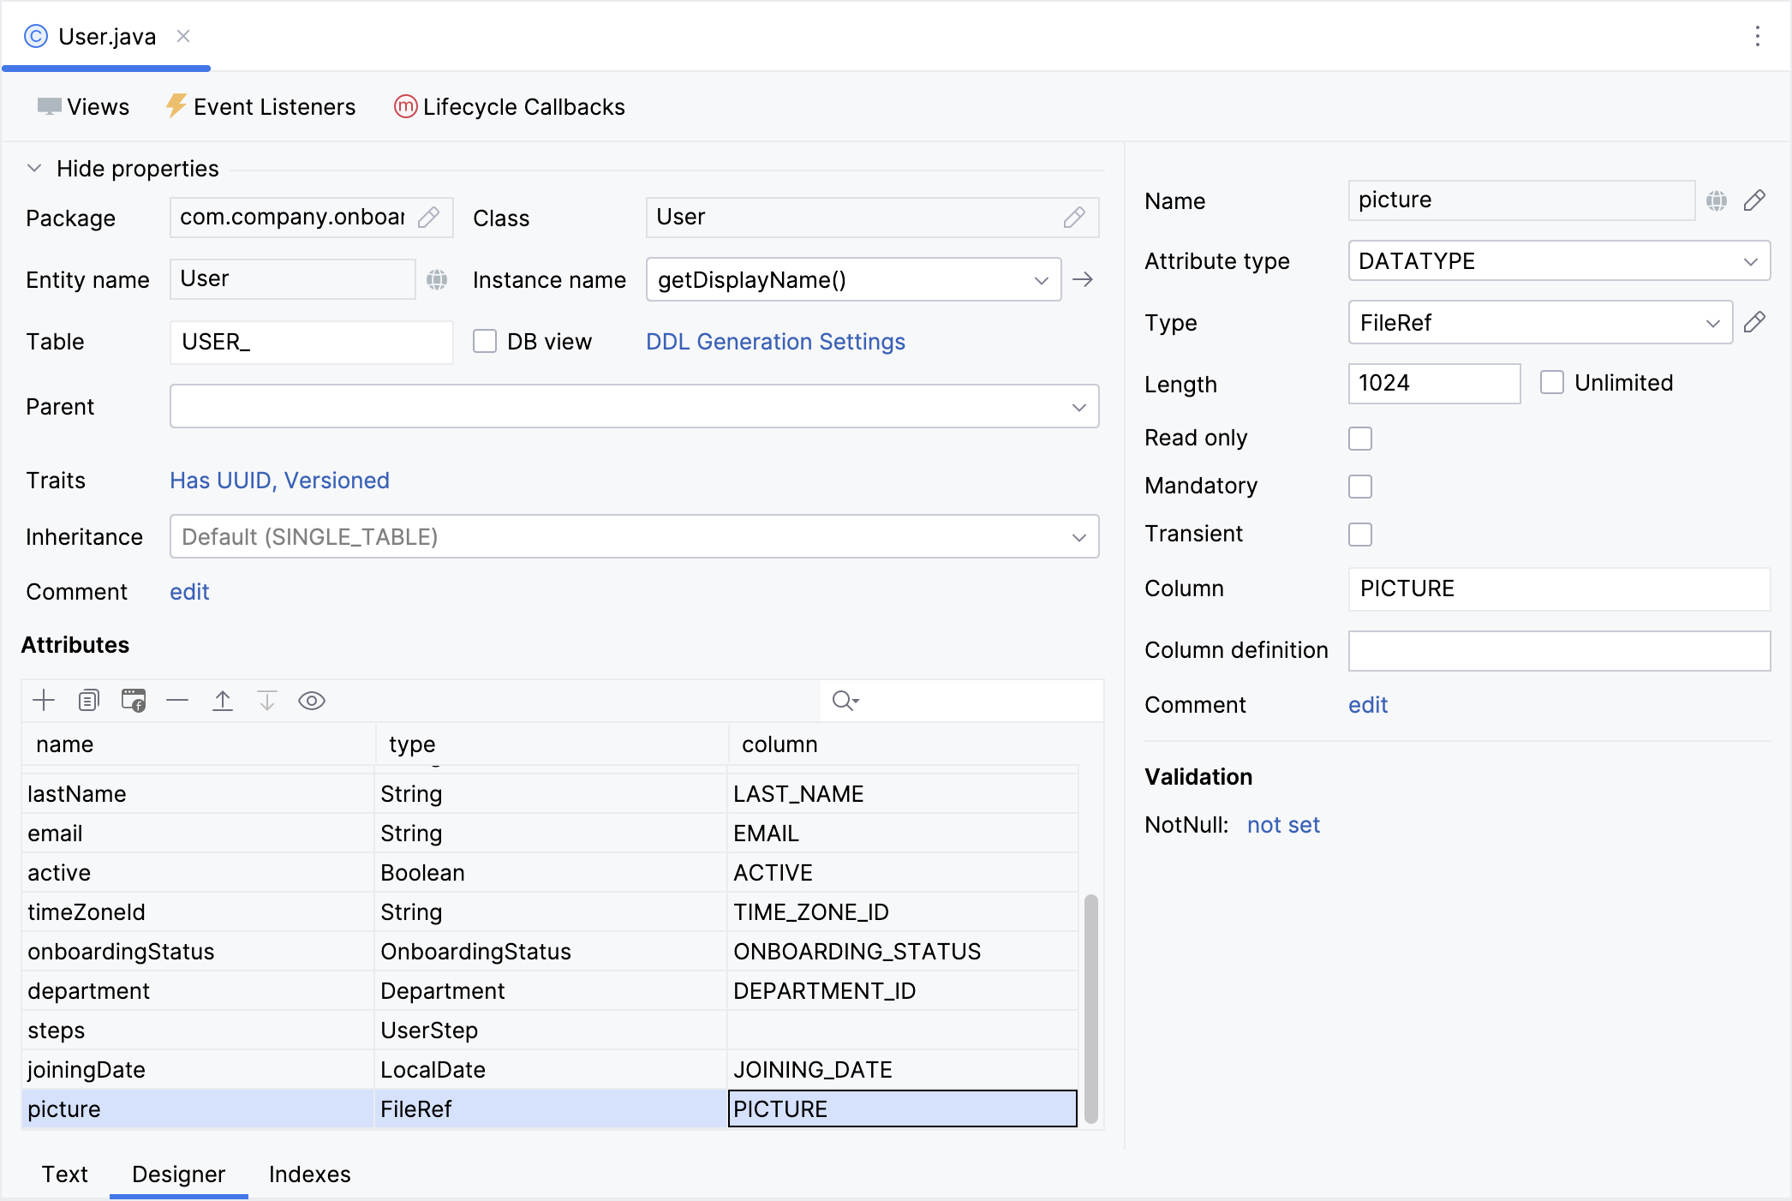
Task: Check the Unlimited length checkbox
Action: coord(1551,382)
